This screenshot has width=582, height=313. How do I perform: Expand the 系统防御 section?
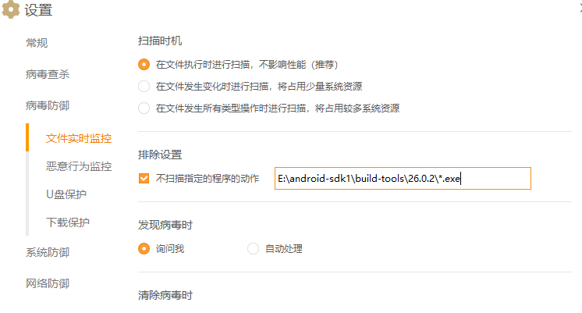click(48, 252)
